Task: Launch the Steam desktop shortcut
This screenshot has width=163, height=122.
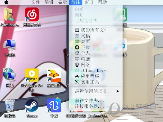Action: (32, 106)
